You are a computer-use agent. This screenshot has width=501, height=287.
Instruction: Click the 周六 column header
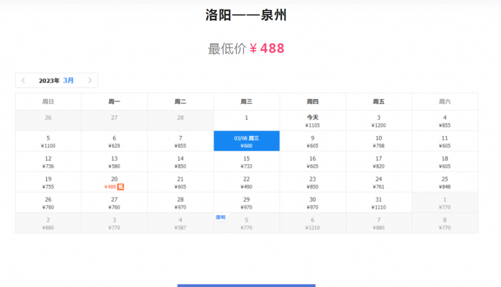(445, 102)
